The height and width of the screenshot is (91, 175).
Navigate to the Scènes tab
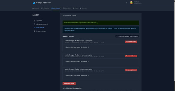click(x=83, y=8)
